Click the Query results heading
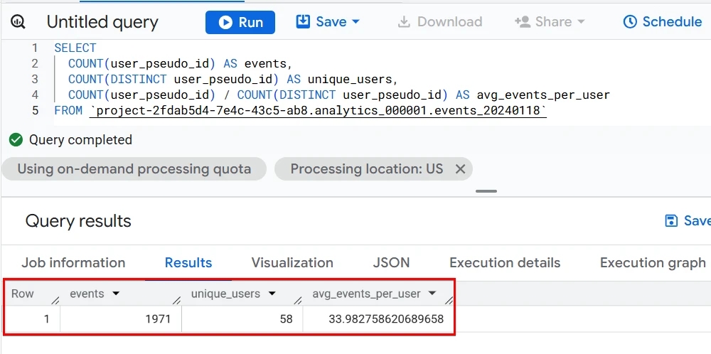The image size is (711, 354). pyautogui.click(x=78, y=221)
